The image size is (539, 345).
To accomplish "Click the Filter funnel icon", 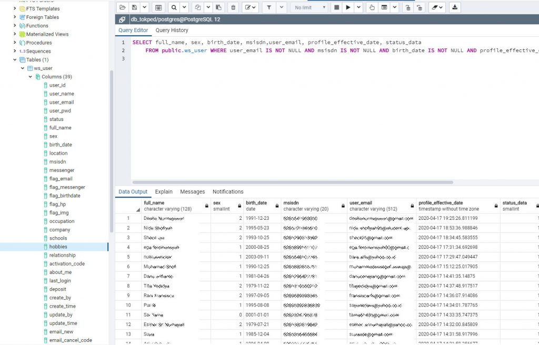I will 268,7.
